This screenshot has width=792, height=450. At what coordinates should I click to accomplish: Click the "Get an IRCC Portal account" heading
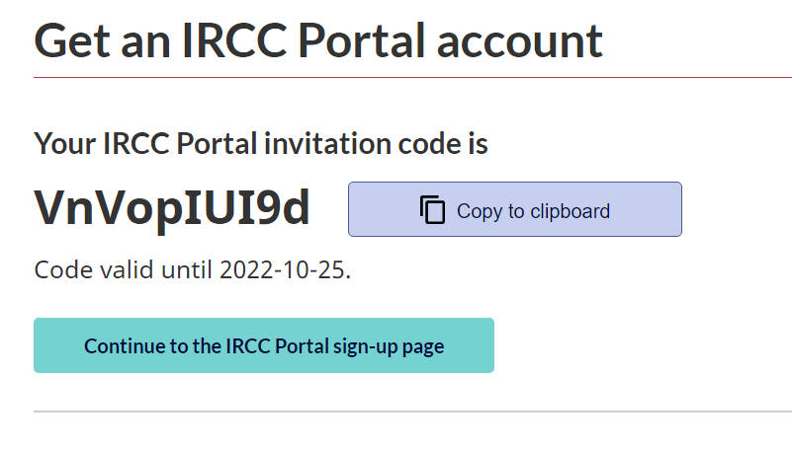click(318, 40)
